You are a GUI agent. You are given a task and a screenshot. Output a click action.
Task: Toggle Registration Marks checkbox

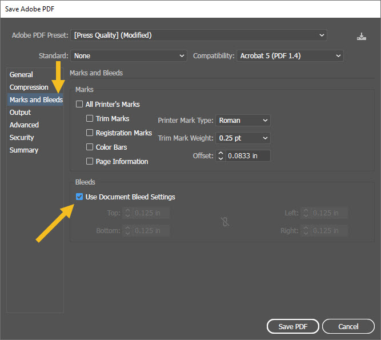tap(90, 133)
